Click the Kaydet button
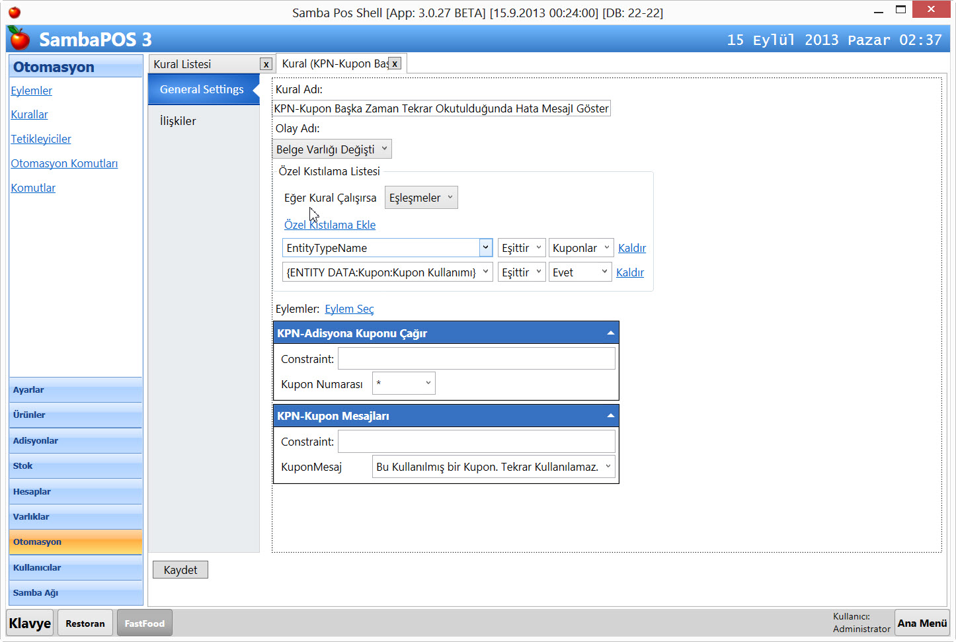956x642 pixels. click(180, 570)
